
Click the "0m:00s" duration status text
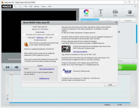coord(120,105)
